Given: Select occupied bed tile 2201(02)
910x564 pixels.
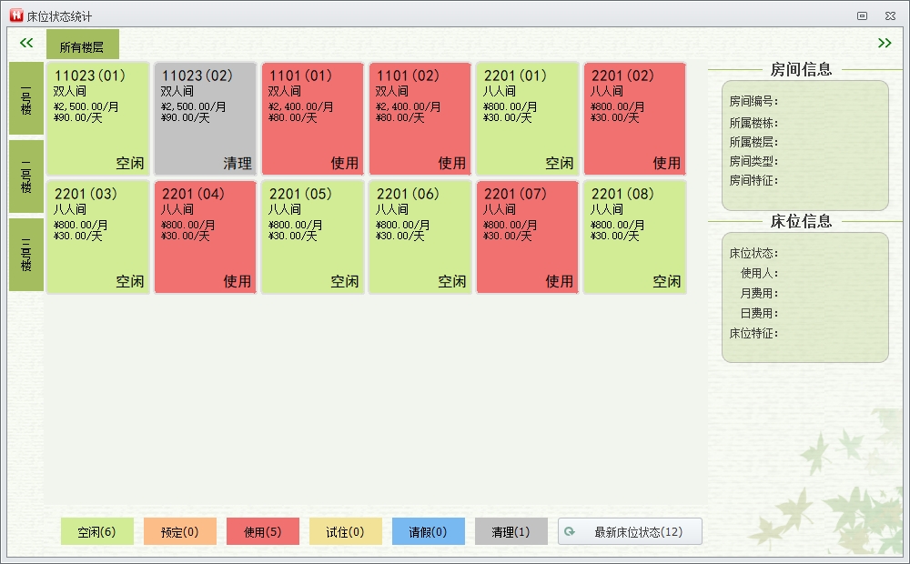Looking at the screenshot, I should (x=634, y=118).
